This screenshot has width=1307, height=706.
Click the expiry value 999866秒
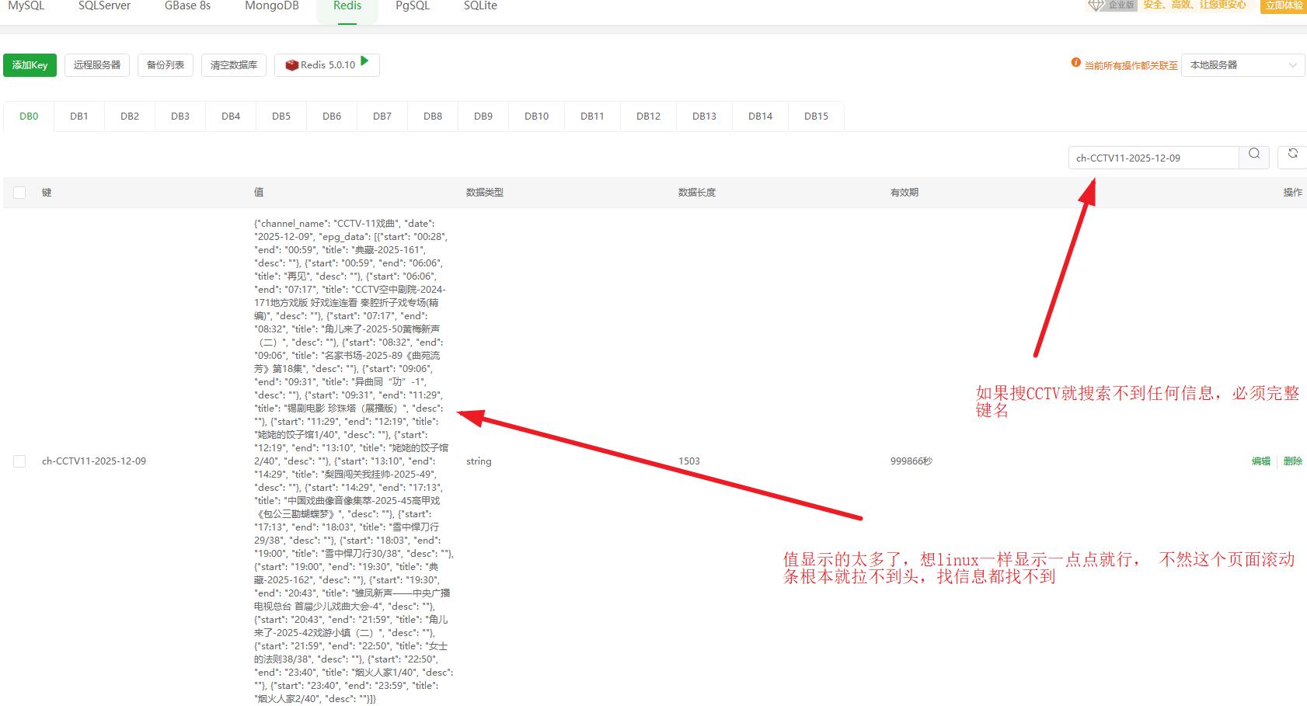pos(911,461)
